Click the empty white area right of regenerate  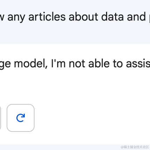click(92, 118)
